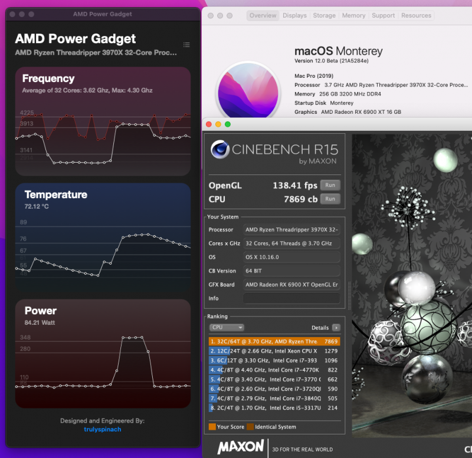Click the Graphics AMD Radeon RX 6900 XT line
The width and height of the screenshot is (472, 458).
coord(348,112)
